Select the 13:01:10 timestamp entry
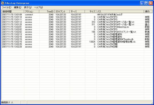154x105 pixels. (x=12, y=17)
